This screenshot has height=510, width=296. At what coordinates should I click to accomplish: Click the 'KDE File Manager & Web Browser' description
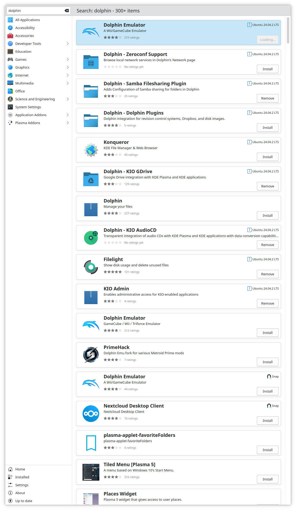(x=131, y=148)
